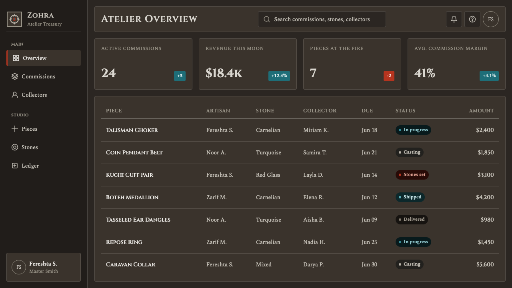Click the $4,200 amount cell
The width and height of the screenshot is (512, 288).
point(485,197)
